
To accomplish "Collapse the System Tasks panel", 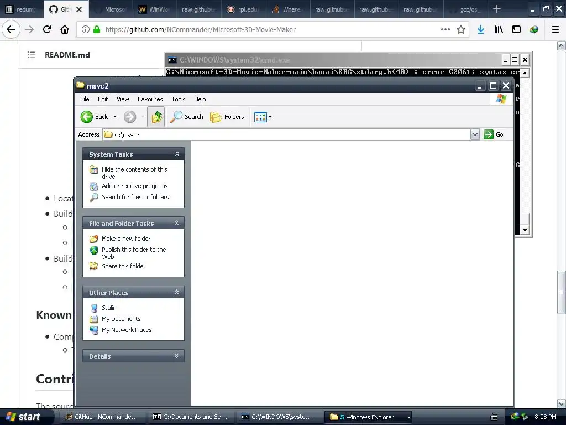I will [x=177, y=154].
